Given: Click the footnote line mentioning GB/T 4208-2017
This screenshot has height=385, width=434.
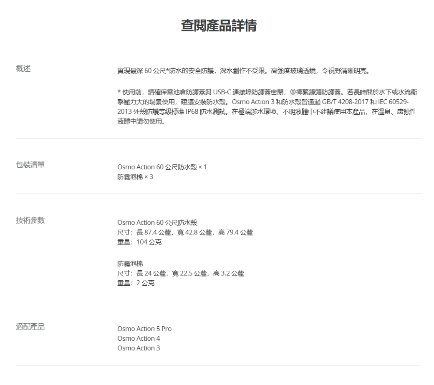Looking at the screenshot, I should 263,102.
